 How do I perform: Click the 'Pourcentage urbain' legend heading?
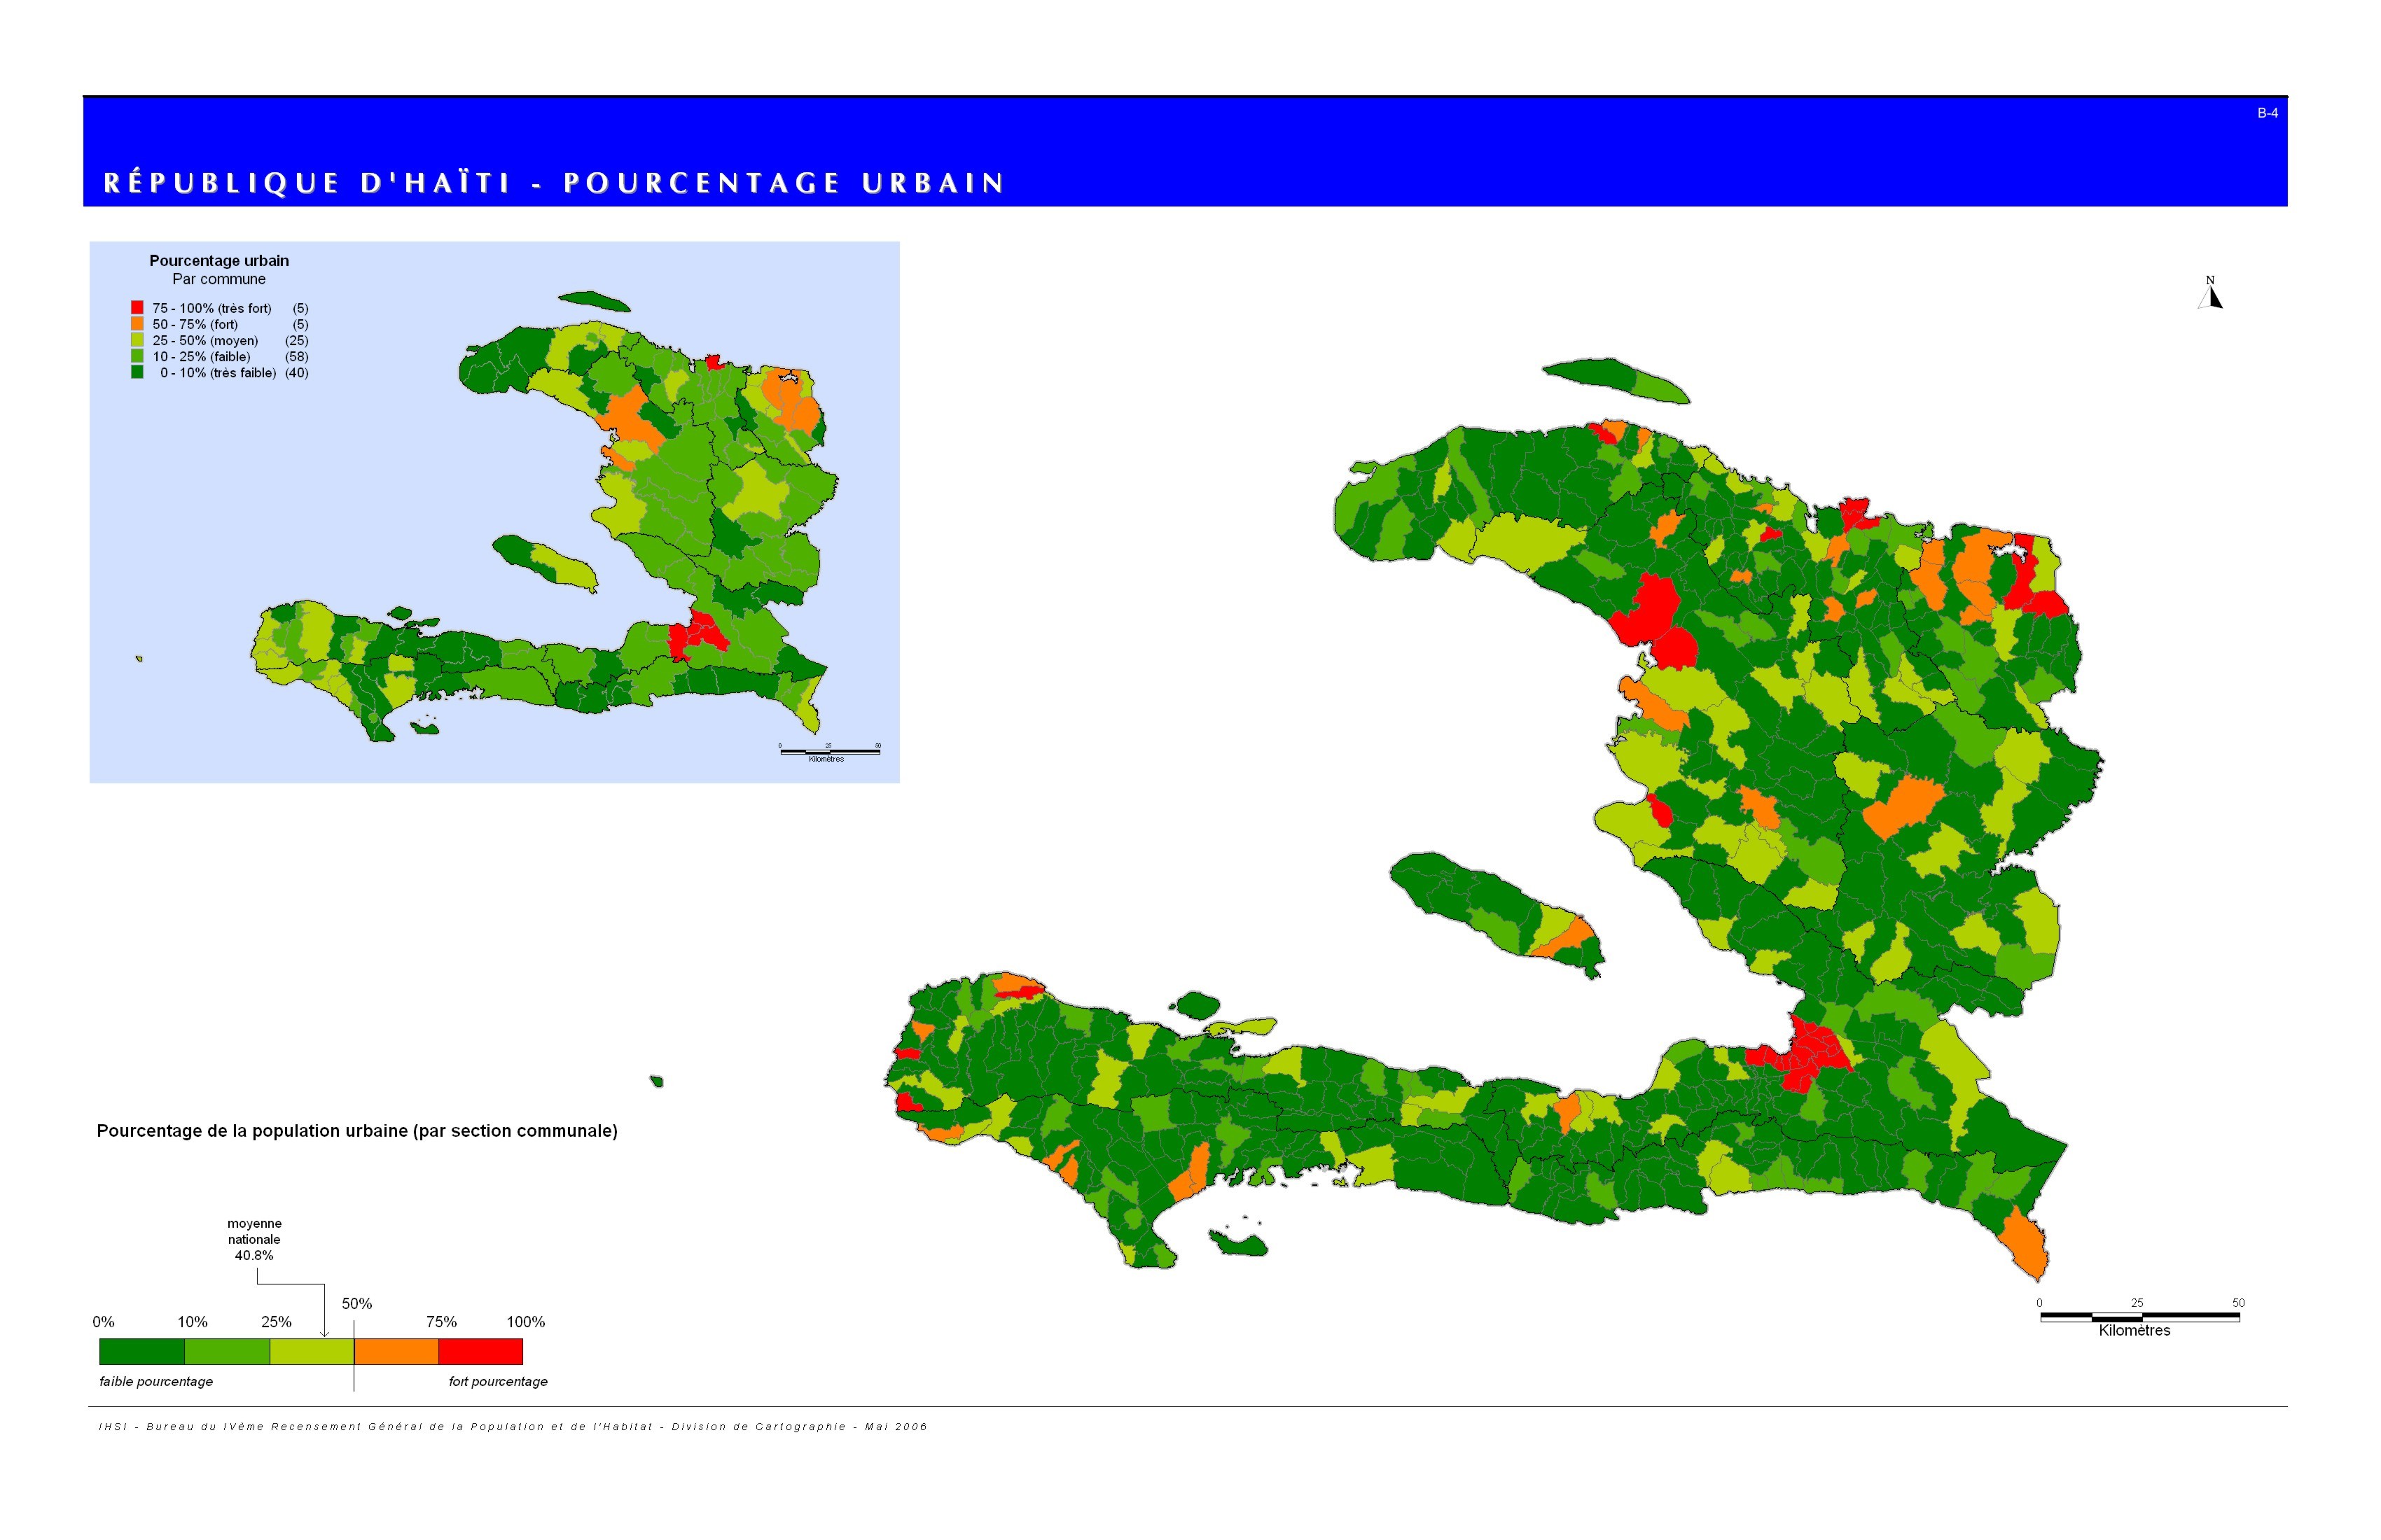point(219,261)
